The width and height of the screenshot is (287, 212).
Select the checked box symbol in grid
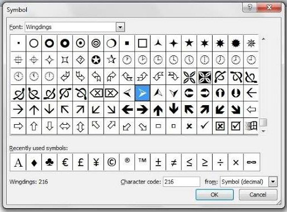click(x=236, y=126)
